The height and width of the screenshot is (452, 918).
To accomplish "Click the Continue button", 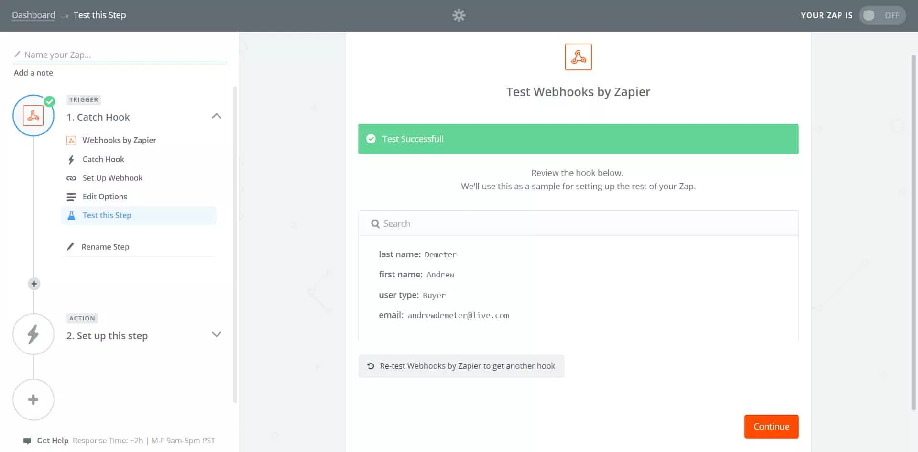I will [771, 426].
